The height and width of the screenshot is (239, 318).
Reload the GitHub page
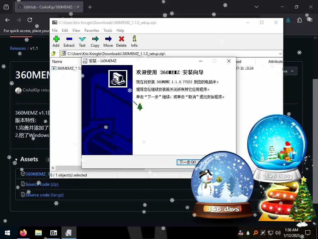pyautogui.click(x=30, y=20)
